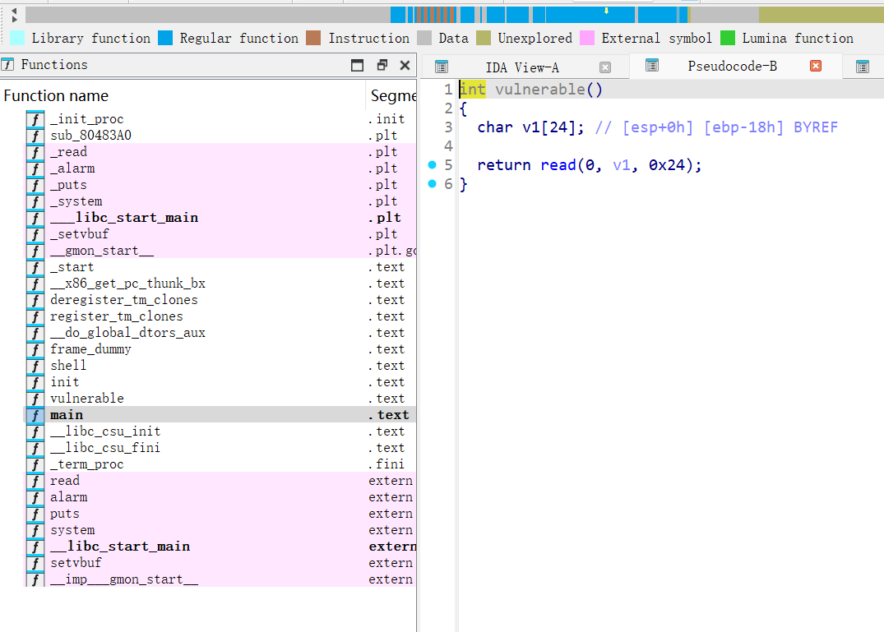The width and height of the screenshot is (884, 632).
Task: Click the breakpoint dot on line 6
Action: tap(432, 184)
